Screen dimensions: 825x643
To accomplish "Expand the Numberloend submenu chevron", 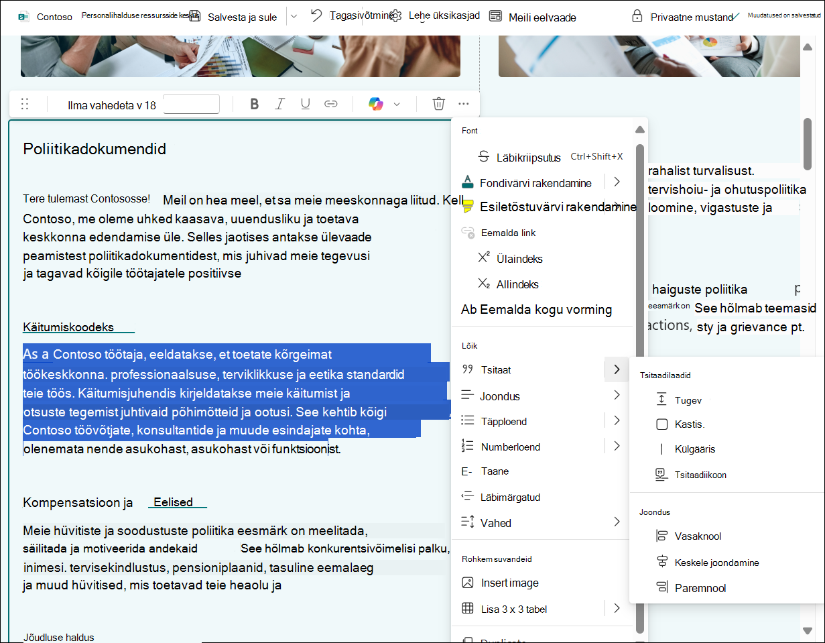I will click(x=617, y=446).
